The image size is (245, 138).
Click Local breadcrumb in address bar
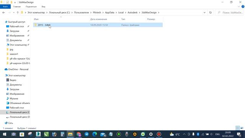(121, 13)
